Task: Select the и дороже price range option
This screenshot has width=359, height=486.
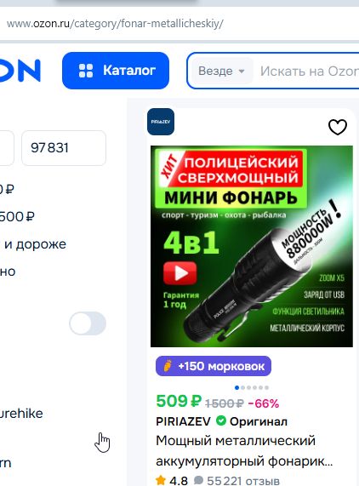Action: pyautogui.click(x=33, y=244)
